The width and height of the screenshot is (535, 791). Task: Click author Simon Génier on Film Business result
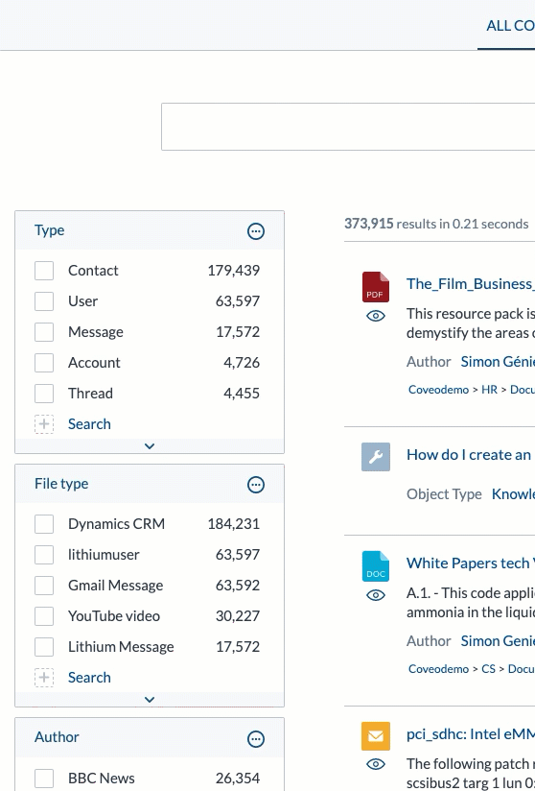coord(498,362)
